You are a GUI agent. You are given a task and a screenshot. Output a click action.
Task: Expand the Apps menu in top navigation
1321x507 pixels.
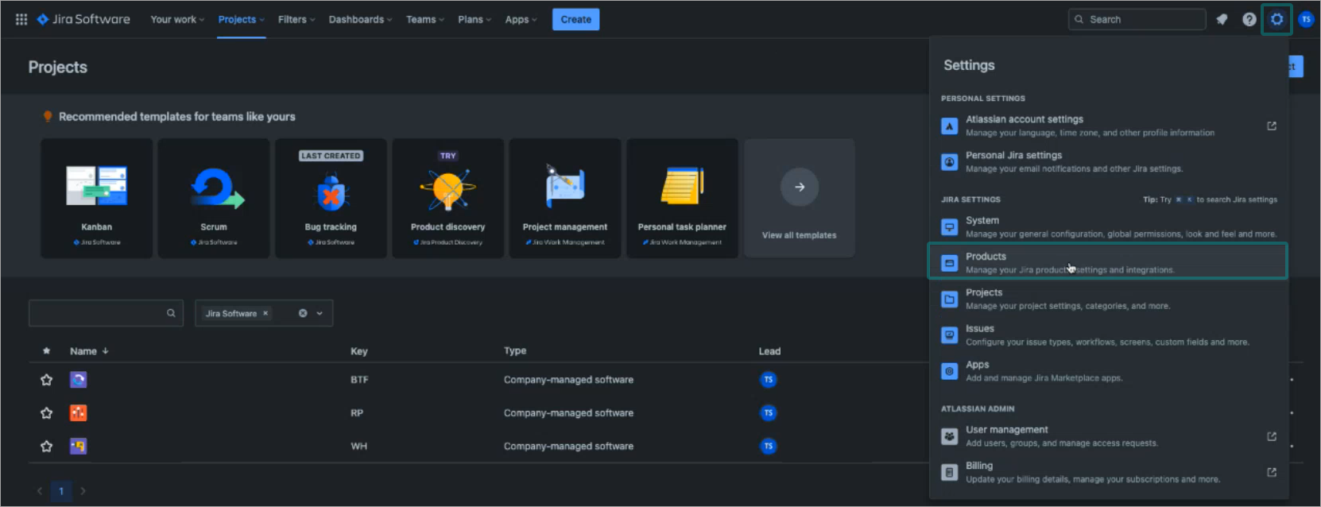[x=521, y=19]
